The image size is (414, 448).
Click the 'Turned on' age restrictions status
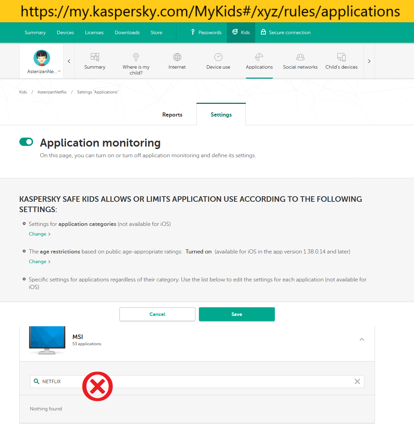point(199,251)
